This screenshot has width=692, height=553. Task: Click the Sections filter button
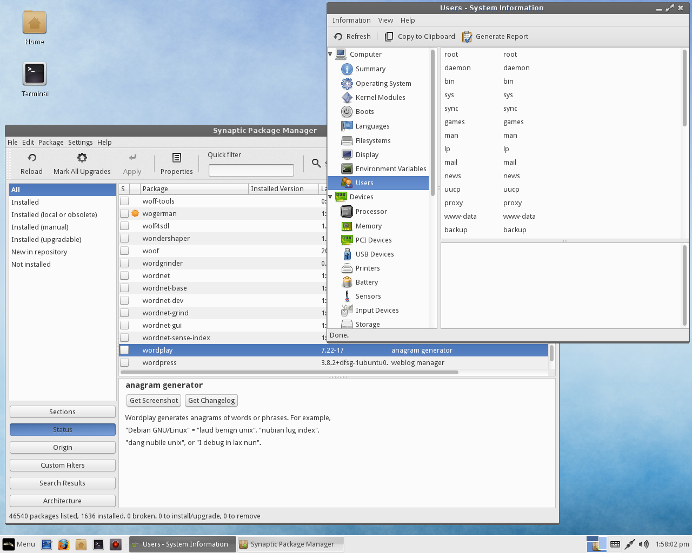coord(63,412)
